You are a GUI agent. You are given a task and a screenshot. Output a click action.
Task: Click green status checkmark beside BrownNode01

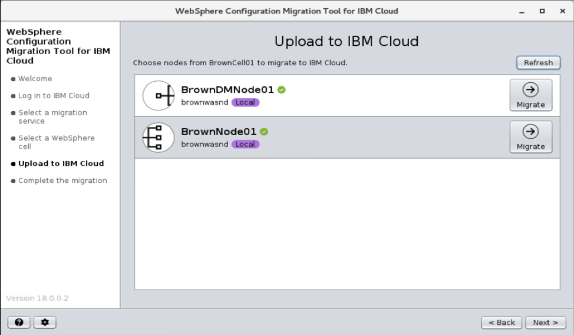264,132
